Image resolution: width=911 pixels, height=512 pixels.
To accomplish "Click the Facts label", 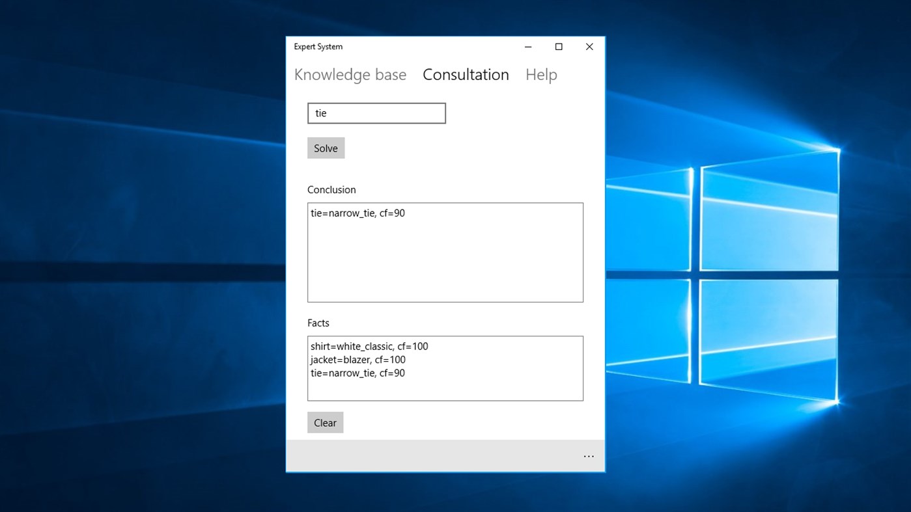I will click(x=318, y=323).
